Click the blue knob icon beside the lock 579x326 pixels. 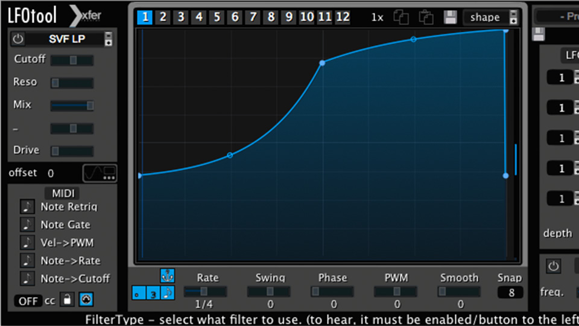tap(87, 299)
